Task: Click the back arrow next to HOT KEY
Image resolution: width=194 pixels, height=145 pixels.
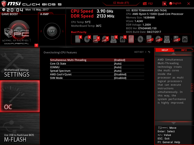Action: 149,52
